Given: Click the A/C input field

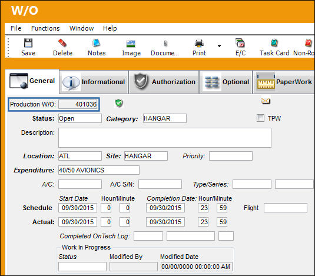Looking at the screenshot, I should (x=80, y=184).
